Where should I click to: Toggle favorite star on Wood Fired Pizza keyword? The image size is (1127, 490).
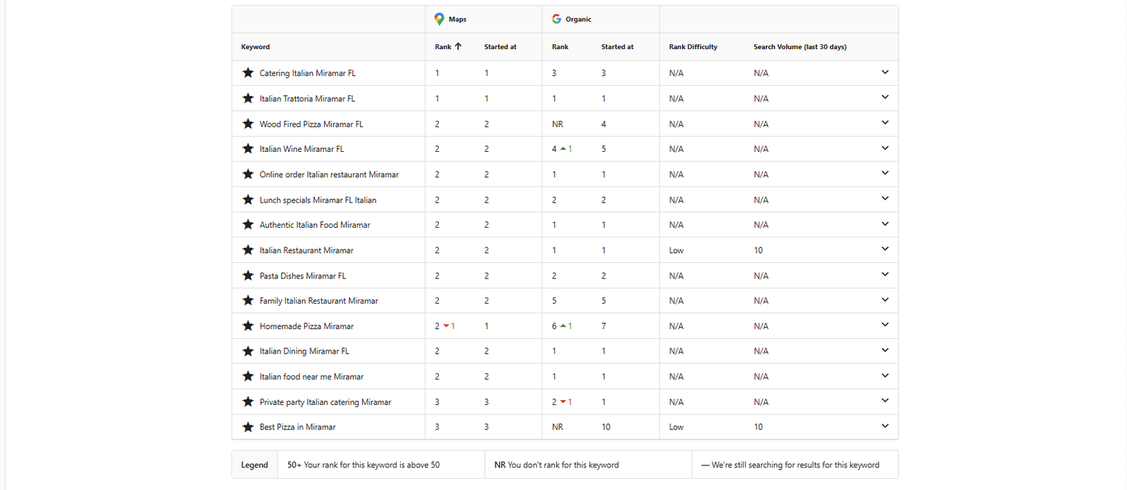[x=248, y=124]
